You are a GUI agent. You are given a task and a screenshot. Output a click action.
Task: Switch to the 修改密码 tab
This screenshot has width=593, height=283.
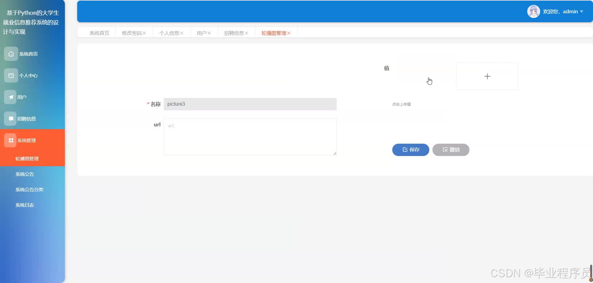pyautogui.click(x=132, y=33)
